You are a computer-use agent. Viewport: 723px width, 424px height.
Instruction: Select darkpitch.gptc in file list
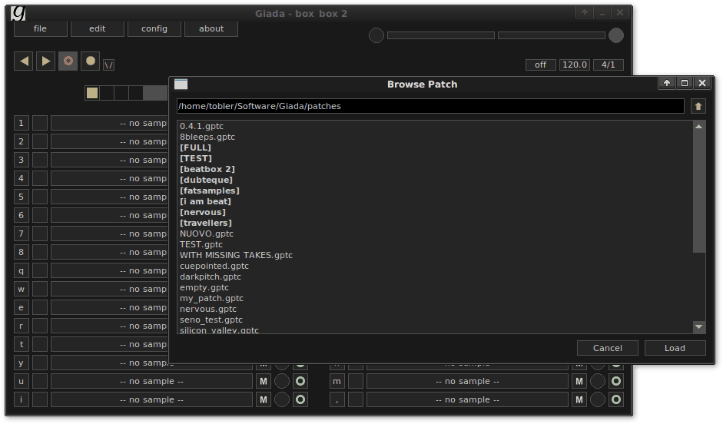coord(211,277)
